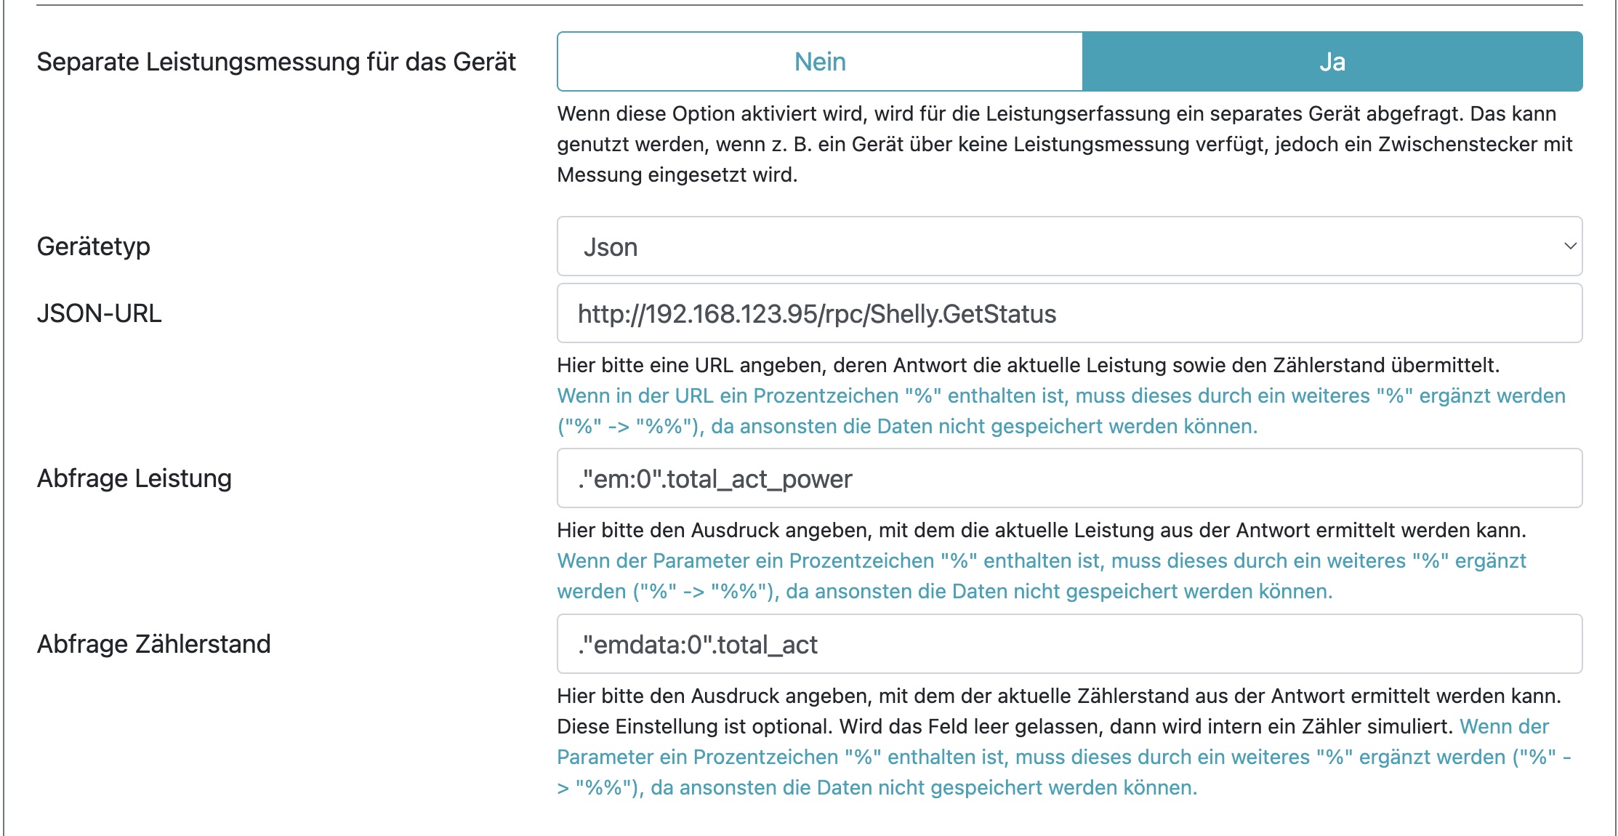
Task: Click the horizontal divider line at top
Action: click(x=809, y=5)
